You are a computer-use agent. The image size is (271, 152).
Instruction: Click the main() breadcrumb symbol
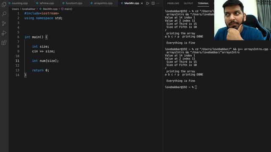(67, 9)
